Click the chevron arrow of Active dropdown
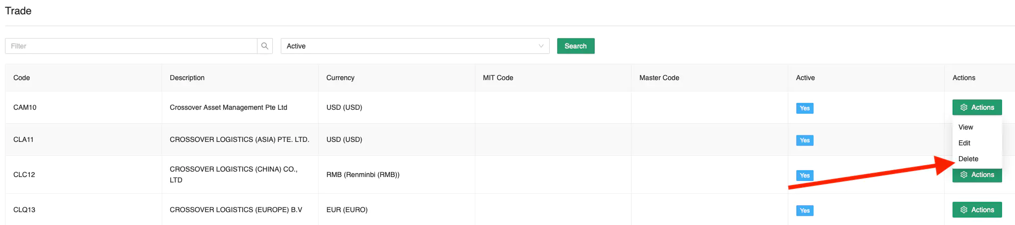The image size is (1015, 225). click(541, 46)
